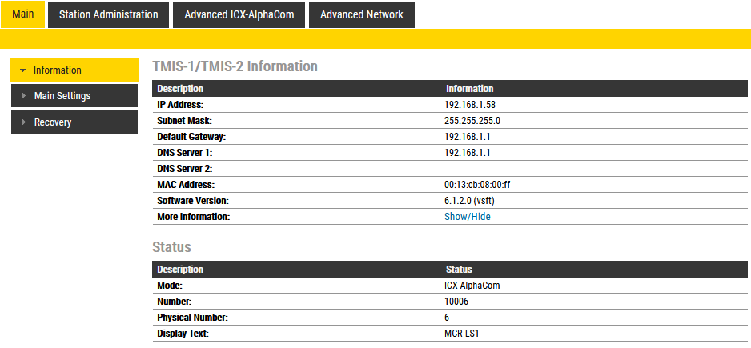Screen dimensions: 751x348
Task: Click the directory number 10006
Action: (x=456, y=302)
